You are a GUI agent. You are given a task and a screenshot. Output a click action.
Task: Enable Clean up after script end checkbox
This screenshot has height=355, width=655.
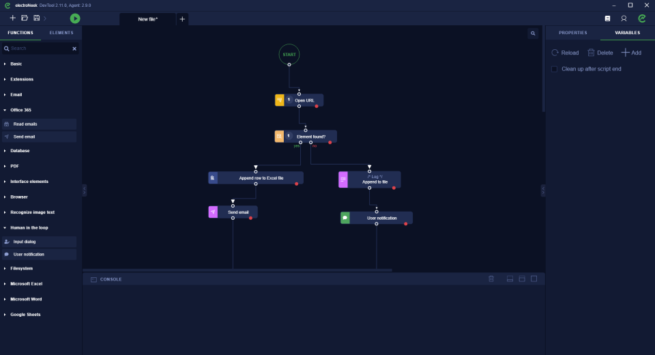(x=554, y=69)
